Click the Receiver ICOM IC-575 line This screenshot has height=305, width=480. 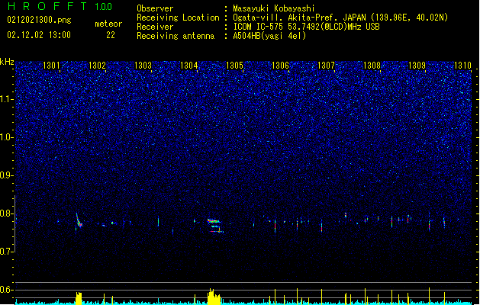258,27
